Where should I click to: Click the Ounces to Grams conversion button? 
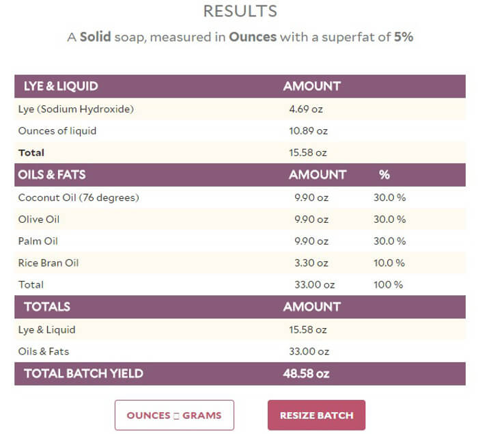[174, 415]
